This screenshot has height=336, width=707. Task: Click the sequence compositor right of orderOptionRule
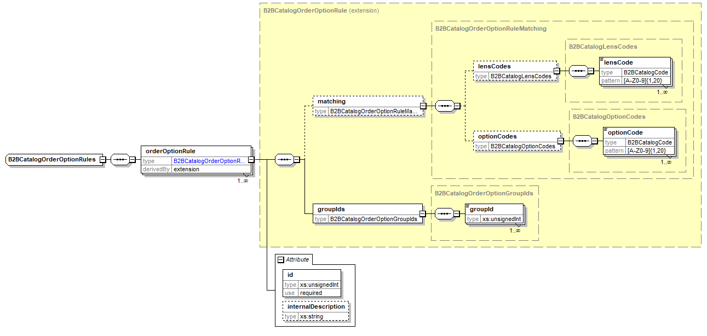pos(285,160)
